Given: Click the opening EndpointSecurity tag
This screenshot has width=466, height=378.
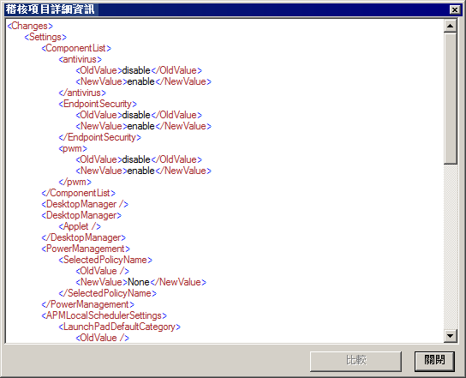Looking at the screenshot, I should click(98, 104).
